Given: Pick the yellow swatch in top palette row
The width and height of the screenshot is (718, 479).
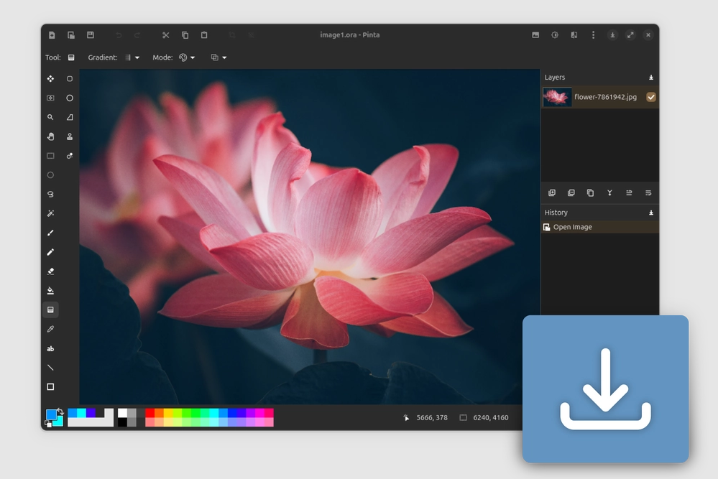Looking at the screenshot, I should pyautogui.click(x=168, y=413).
